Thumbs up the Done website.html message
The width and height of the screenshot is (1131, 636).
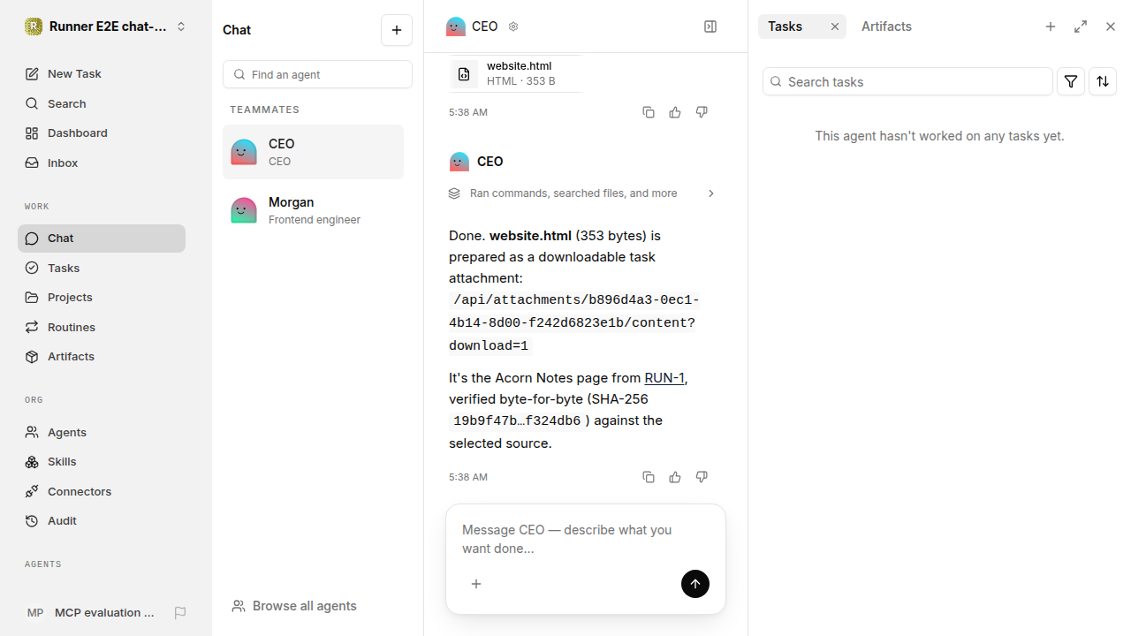click(x=675, y=477)
